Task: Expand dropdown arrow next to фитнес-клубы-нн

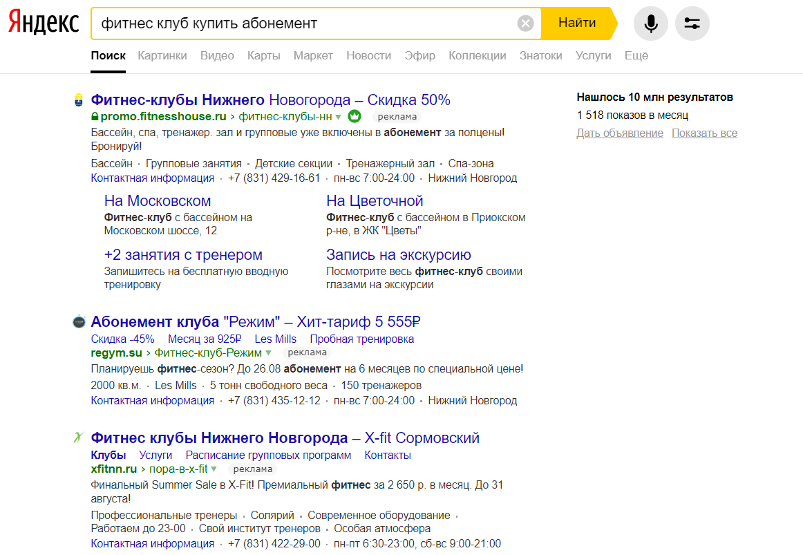Action: click(338, 117)
